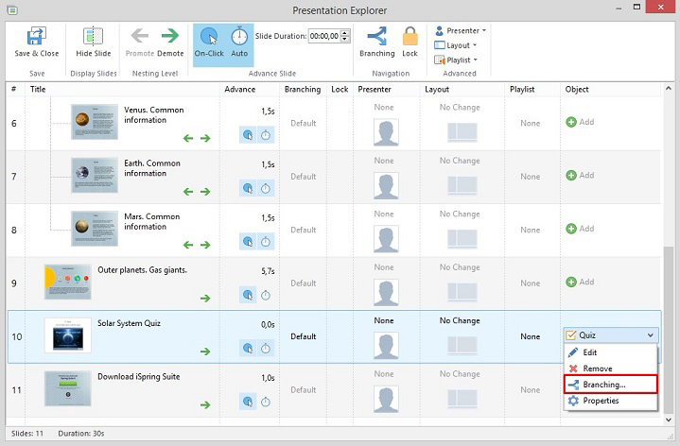Enable auto timer for Venus slide row
This screenshot has height=446, width=680.
tap(266, 135)
